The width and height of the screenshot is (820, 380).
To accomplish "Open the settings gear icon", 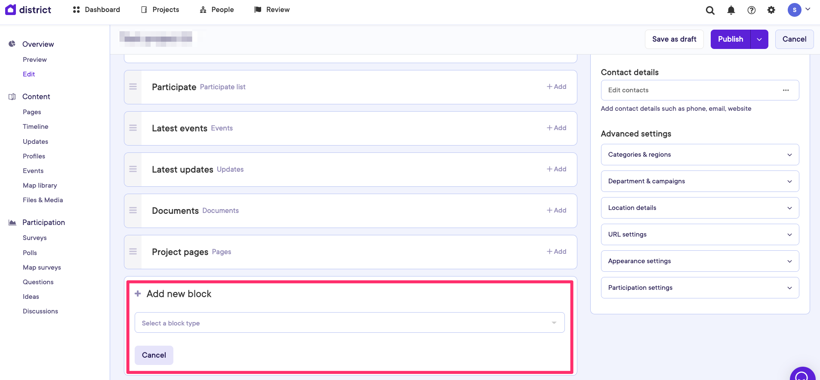I will pyautogui.click(x=771, y=10).
